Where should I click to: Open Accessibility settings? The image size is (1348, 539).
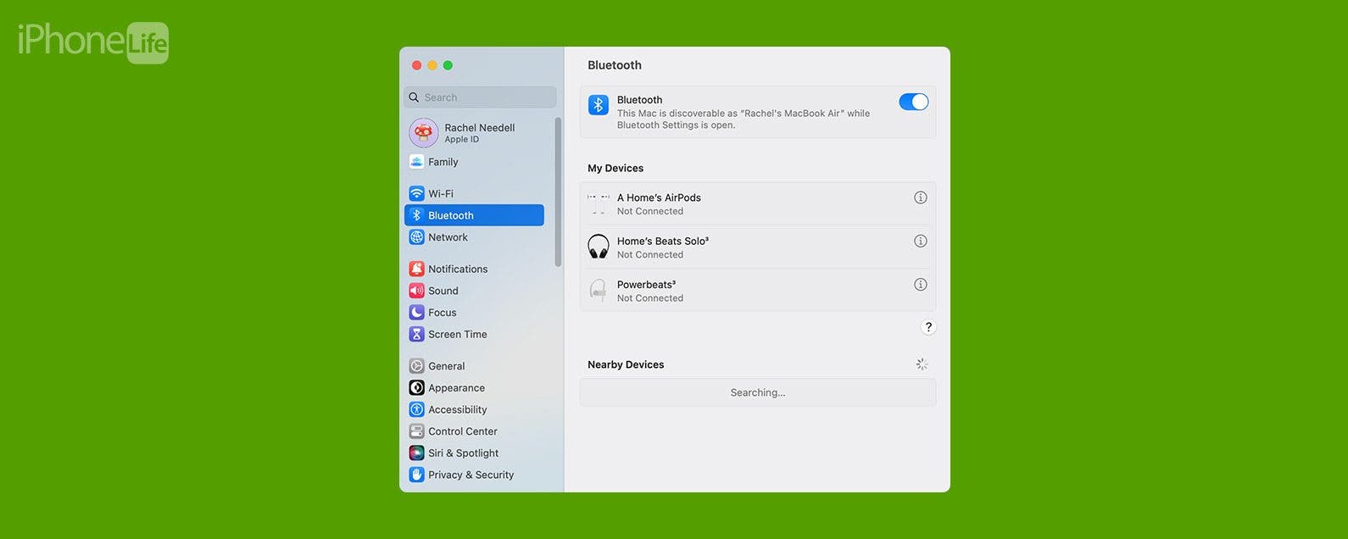457,410
